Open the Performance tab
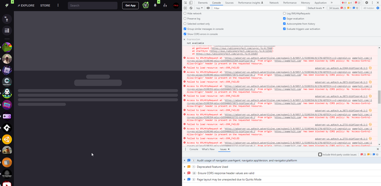 coord(290,3)
